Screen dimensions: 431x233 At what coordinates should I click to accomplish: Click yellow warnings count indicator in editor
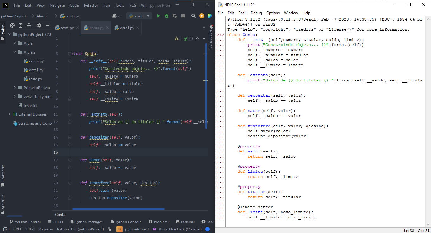(x=178, y=39)
